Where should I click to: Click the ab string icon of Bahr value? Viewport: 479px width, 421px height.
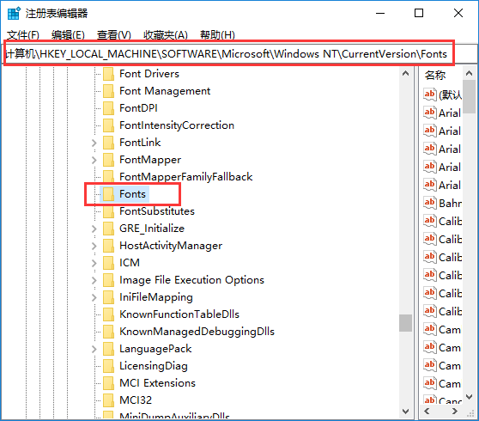[x=429, y=203]
